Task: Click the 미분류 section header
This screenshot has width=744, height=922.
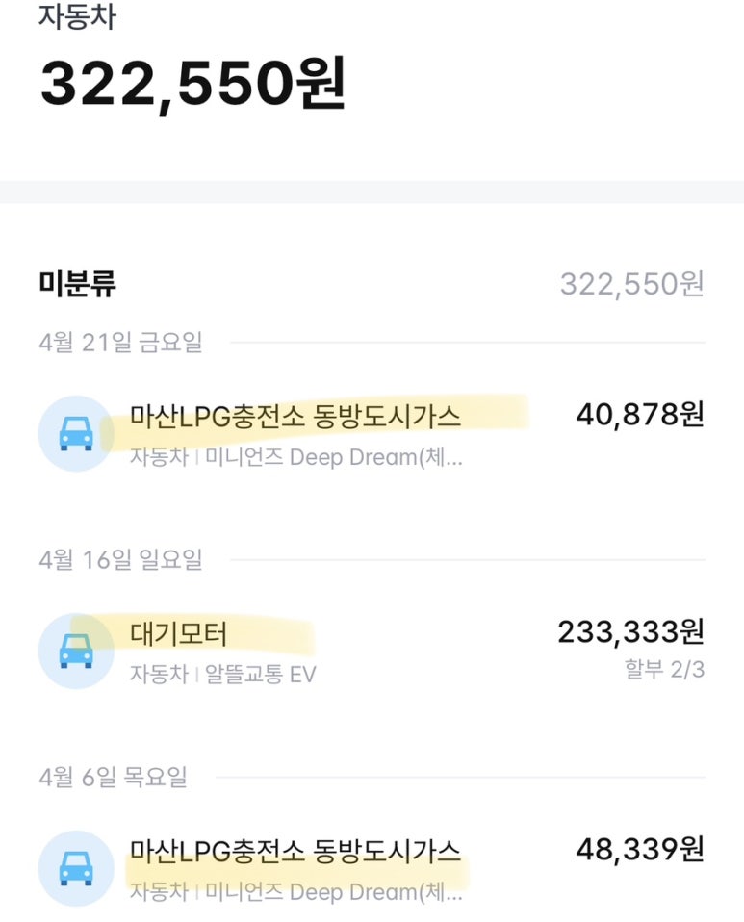Action: click(78, 284)
